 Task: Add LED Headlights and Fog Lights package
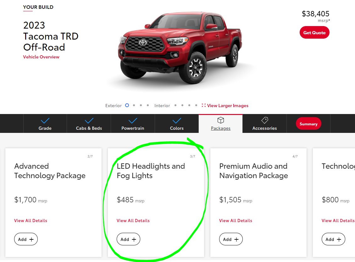(128, 239)
